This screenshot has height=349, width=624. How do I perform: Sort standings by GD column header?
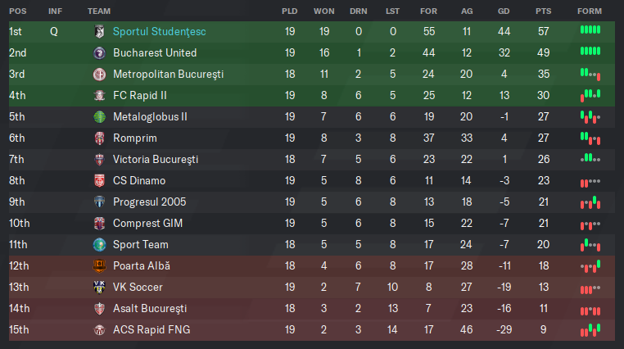tap(504, 11)
